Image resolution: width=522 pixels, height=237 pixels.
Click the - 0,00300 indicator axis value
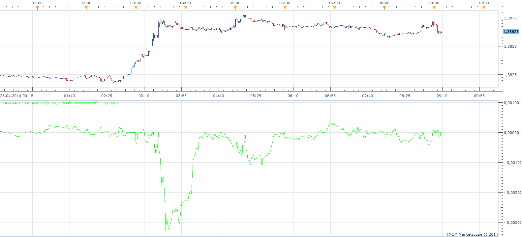[513, 223]
